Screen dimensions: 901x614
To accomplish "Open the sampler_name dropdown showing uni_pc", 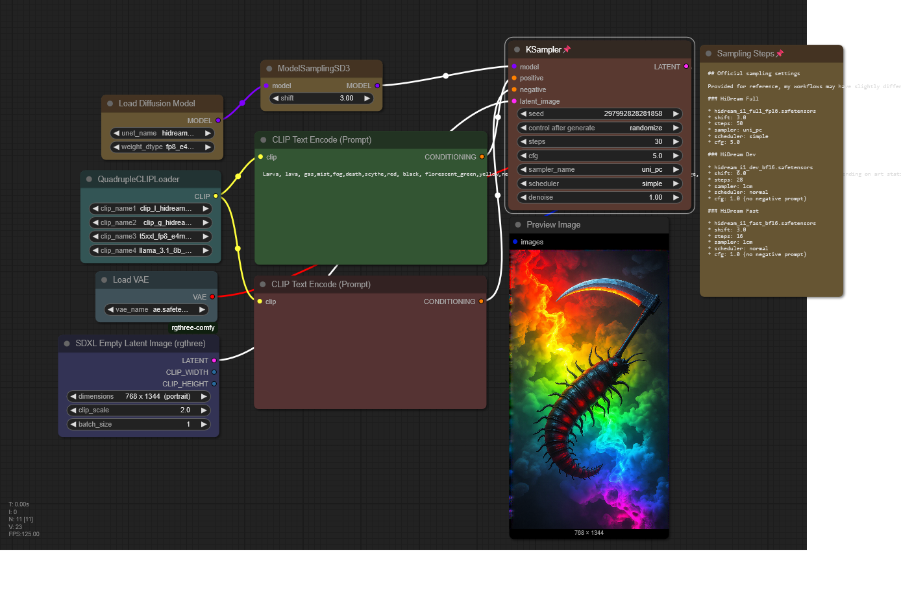I will coord(599,170).
